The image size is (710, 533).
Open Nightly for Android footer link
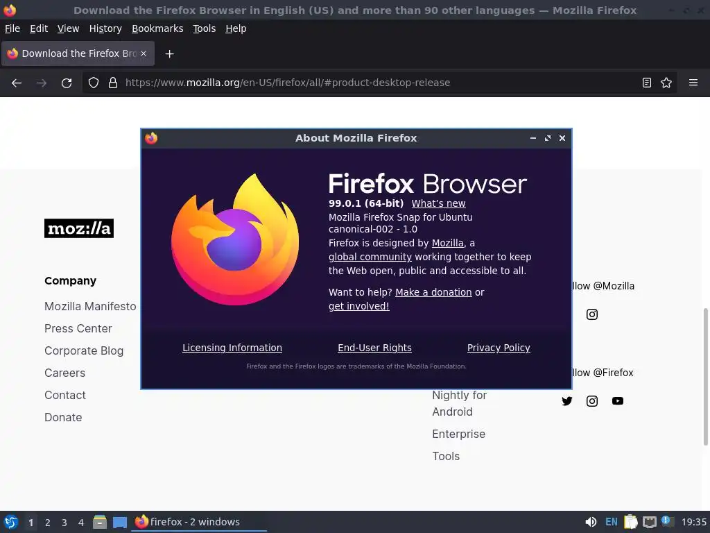point(459,403)
